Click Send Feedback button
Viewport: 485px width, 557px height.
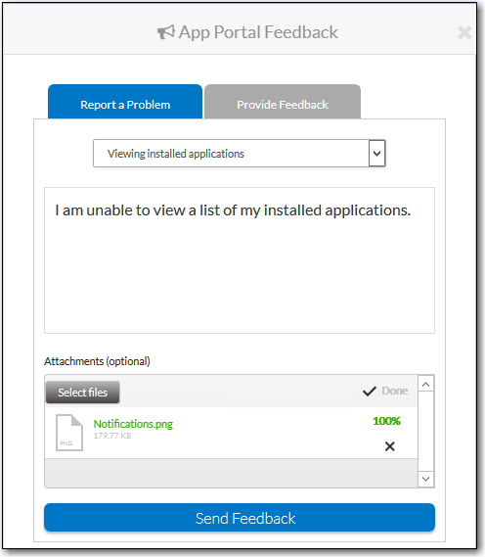(x=240, y=518)
